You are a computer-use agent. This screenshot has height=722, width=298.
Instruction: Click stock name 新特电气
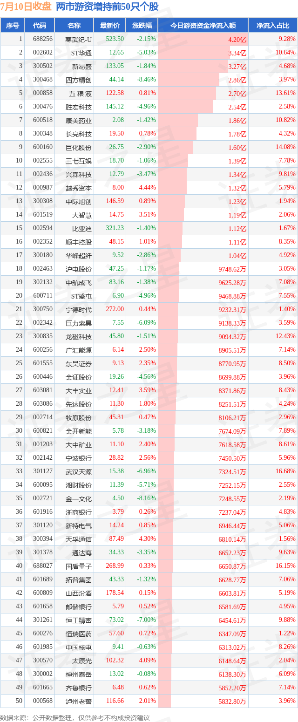click(79, 525)
